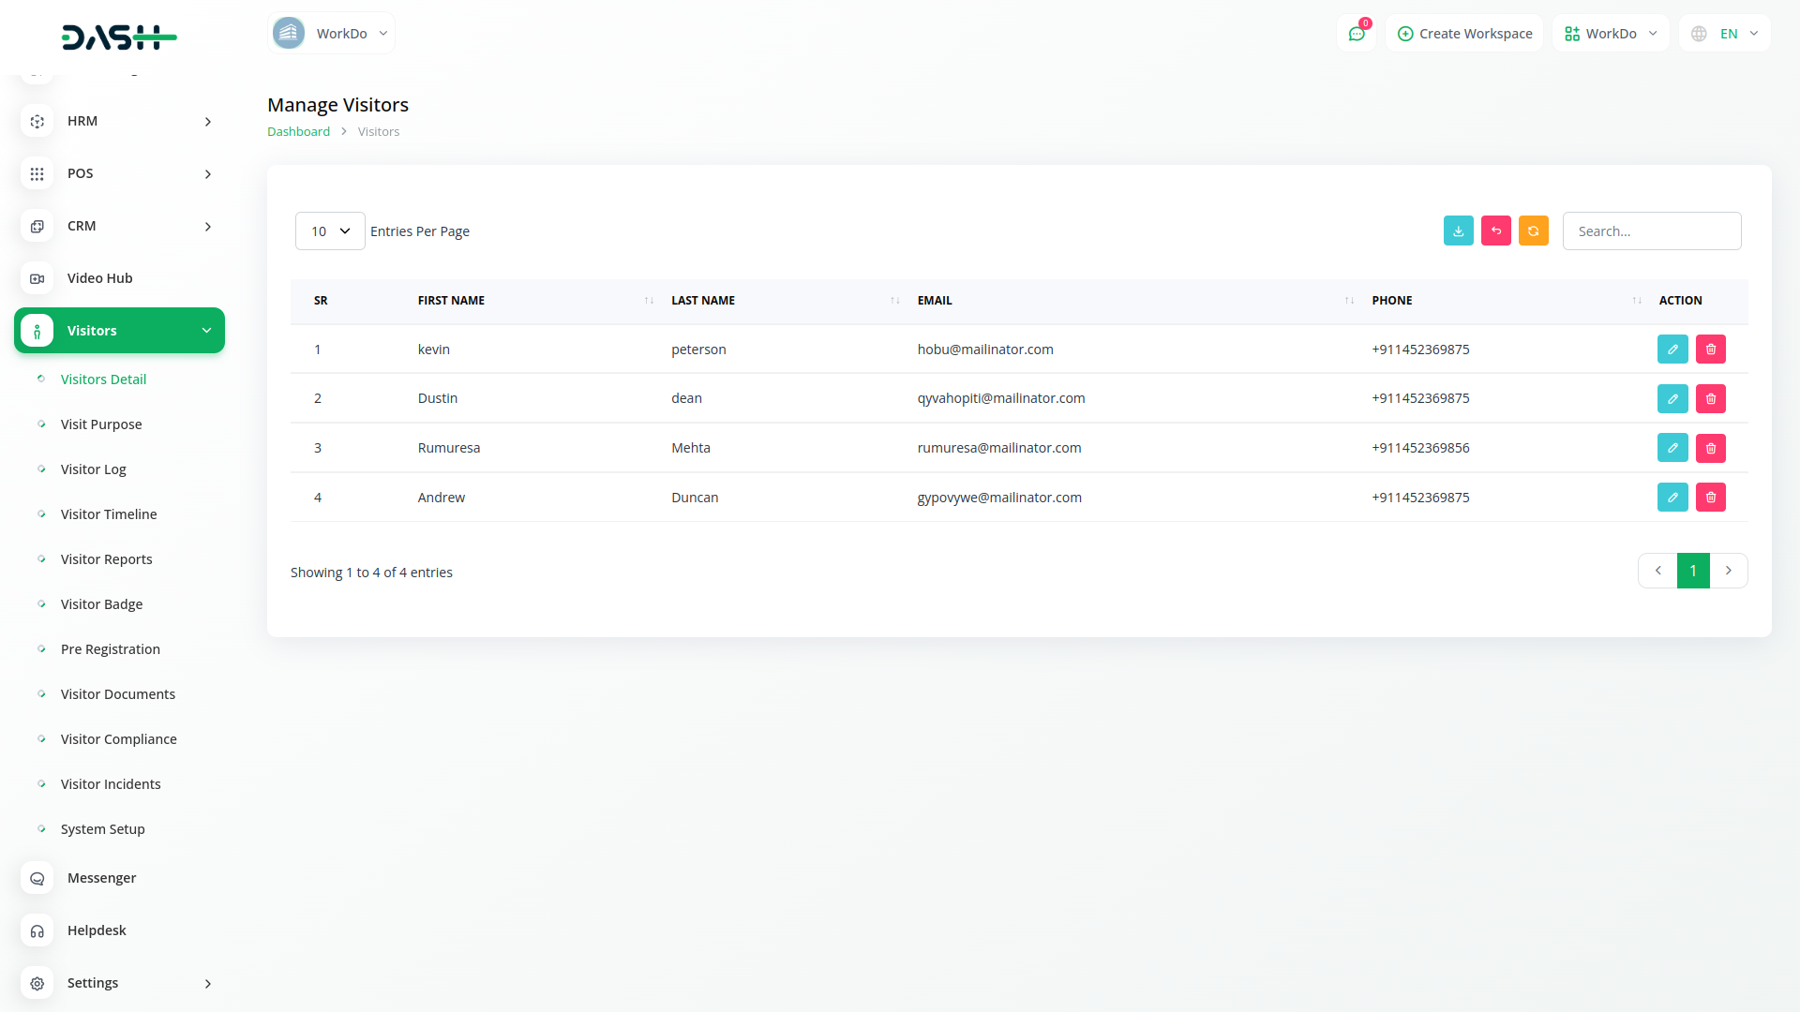Go to Dashboard breadcrumb link
The image size is (1800, 1012).
(298, 132)
